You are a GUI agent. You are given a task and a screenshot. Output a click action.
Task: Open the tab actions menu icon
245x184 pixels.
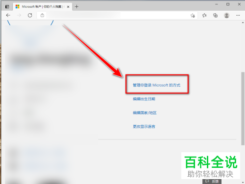click(7, 7)
